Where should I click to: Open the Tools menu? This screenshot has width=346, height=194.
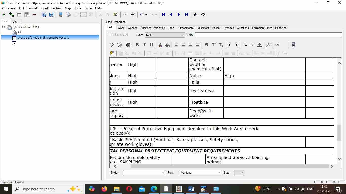pyautogui.click(x=78, y=8)
